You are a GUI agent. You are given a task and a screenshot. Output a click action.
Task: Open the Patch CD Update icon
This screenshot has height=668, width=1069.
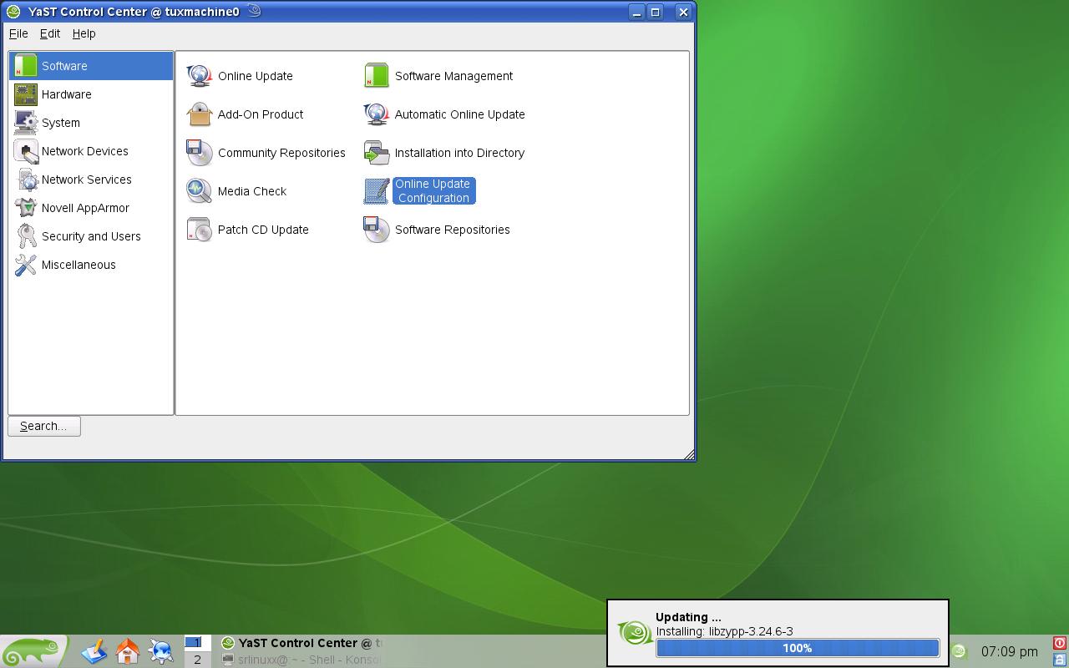200,230
